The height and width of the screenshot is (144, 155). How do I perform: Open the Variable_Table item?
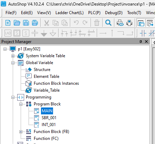(46, 90)
